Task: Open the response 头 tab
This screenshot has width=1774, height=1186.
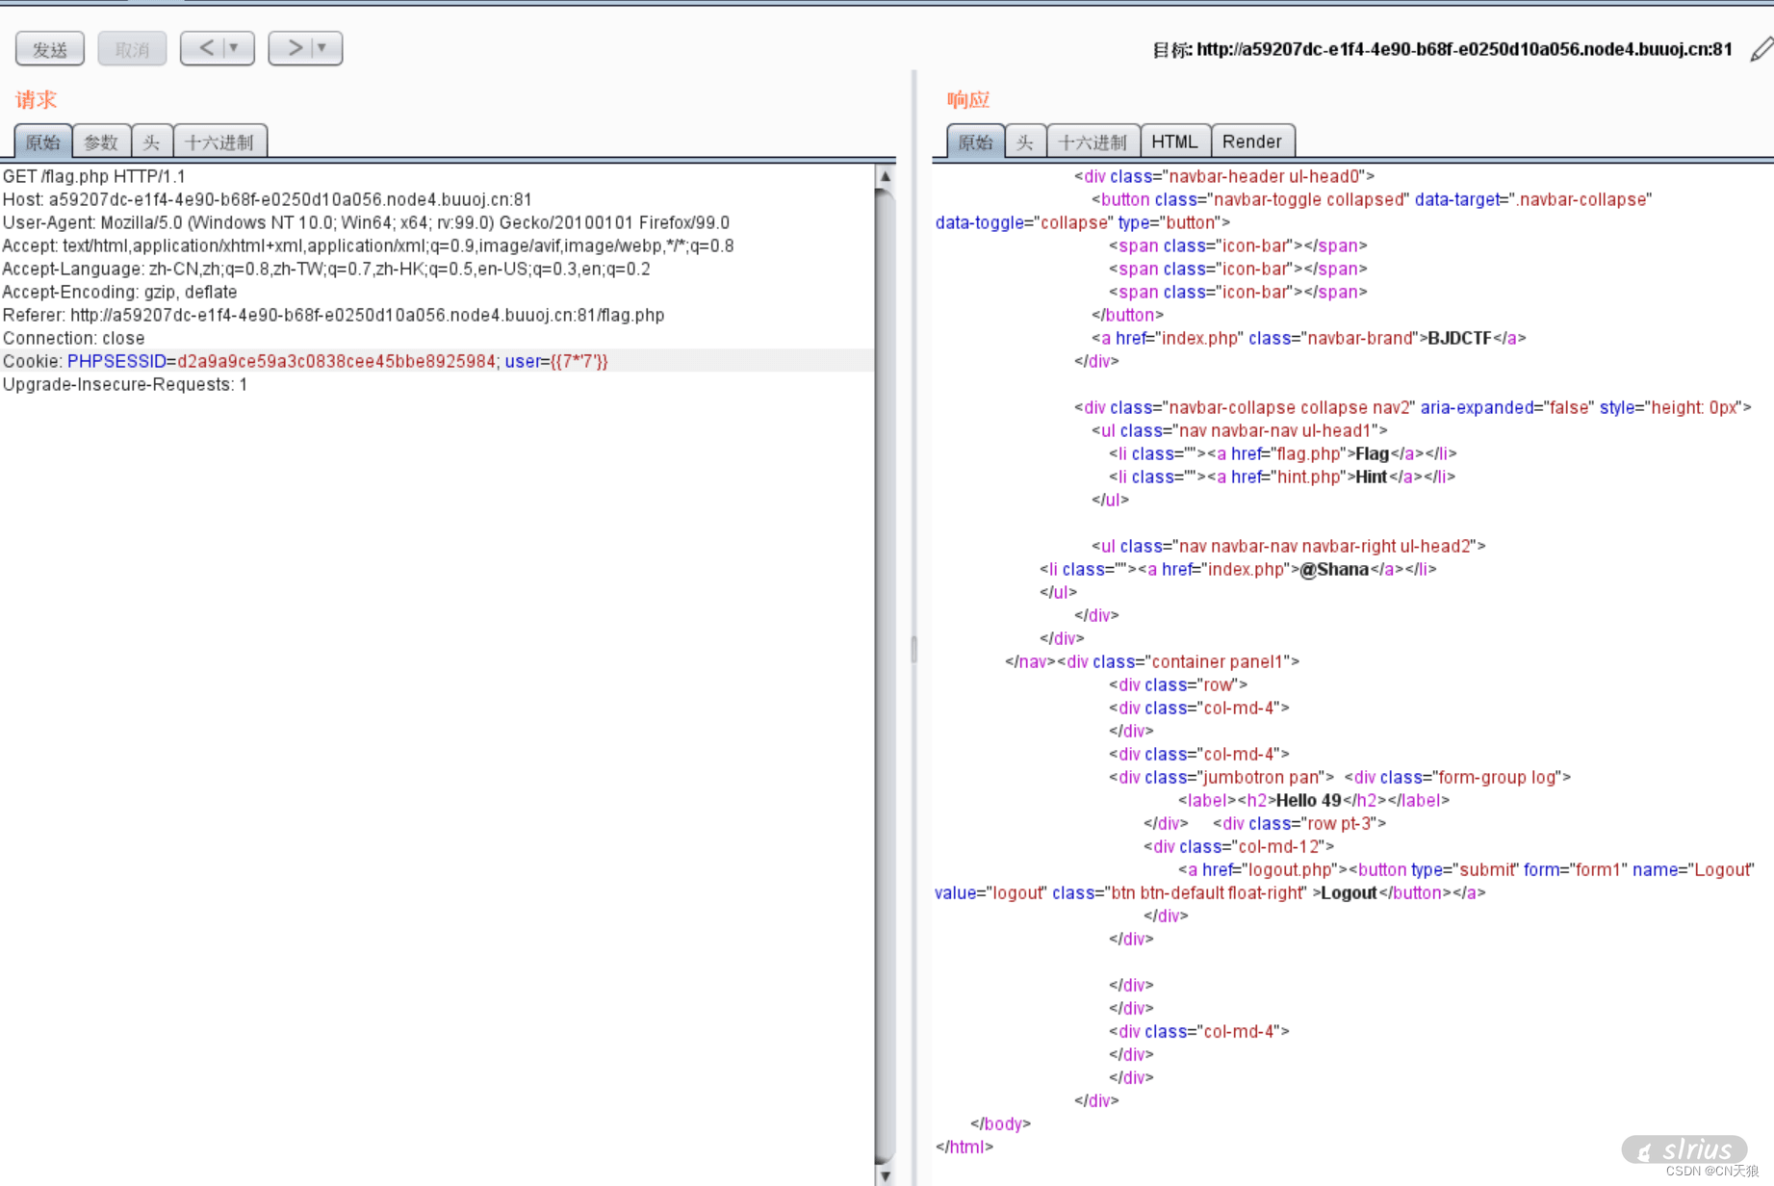Action: (1025, 142)
